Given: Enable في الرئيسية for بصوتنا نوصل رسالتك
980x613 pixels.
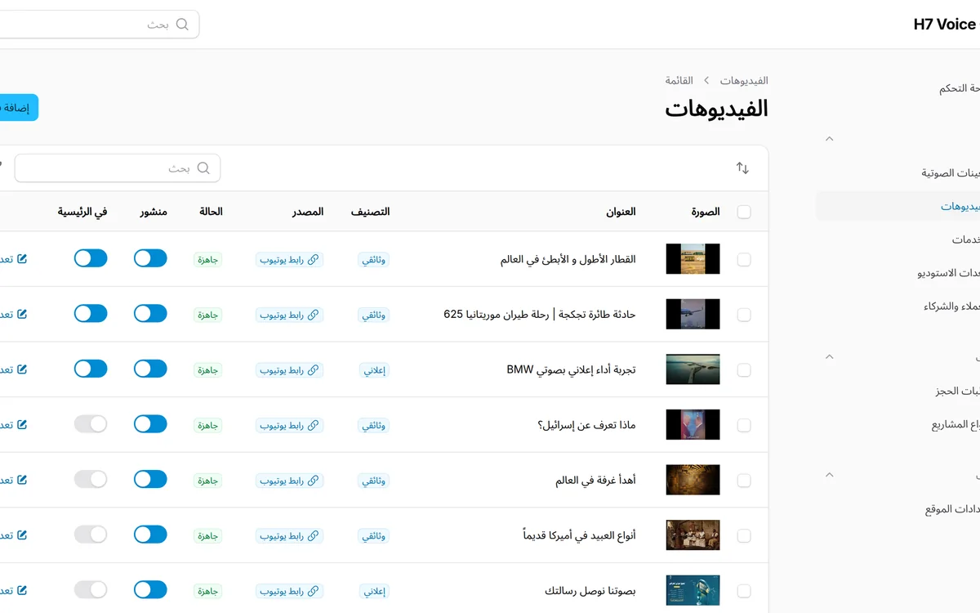Looking at the screenshot, I should (91, 589).
